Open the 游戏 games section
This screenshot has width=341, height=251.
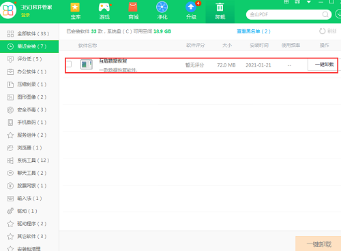(x=104, y=11)
